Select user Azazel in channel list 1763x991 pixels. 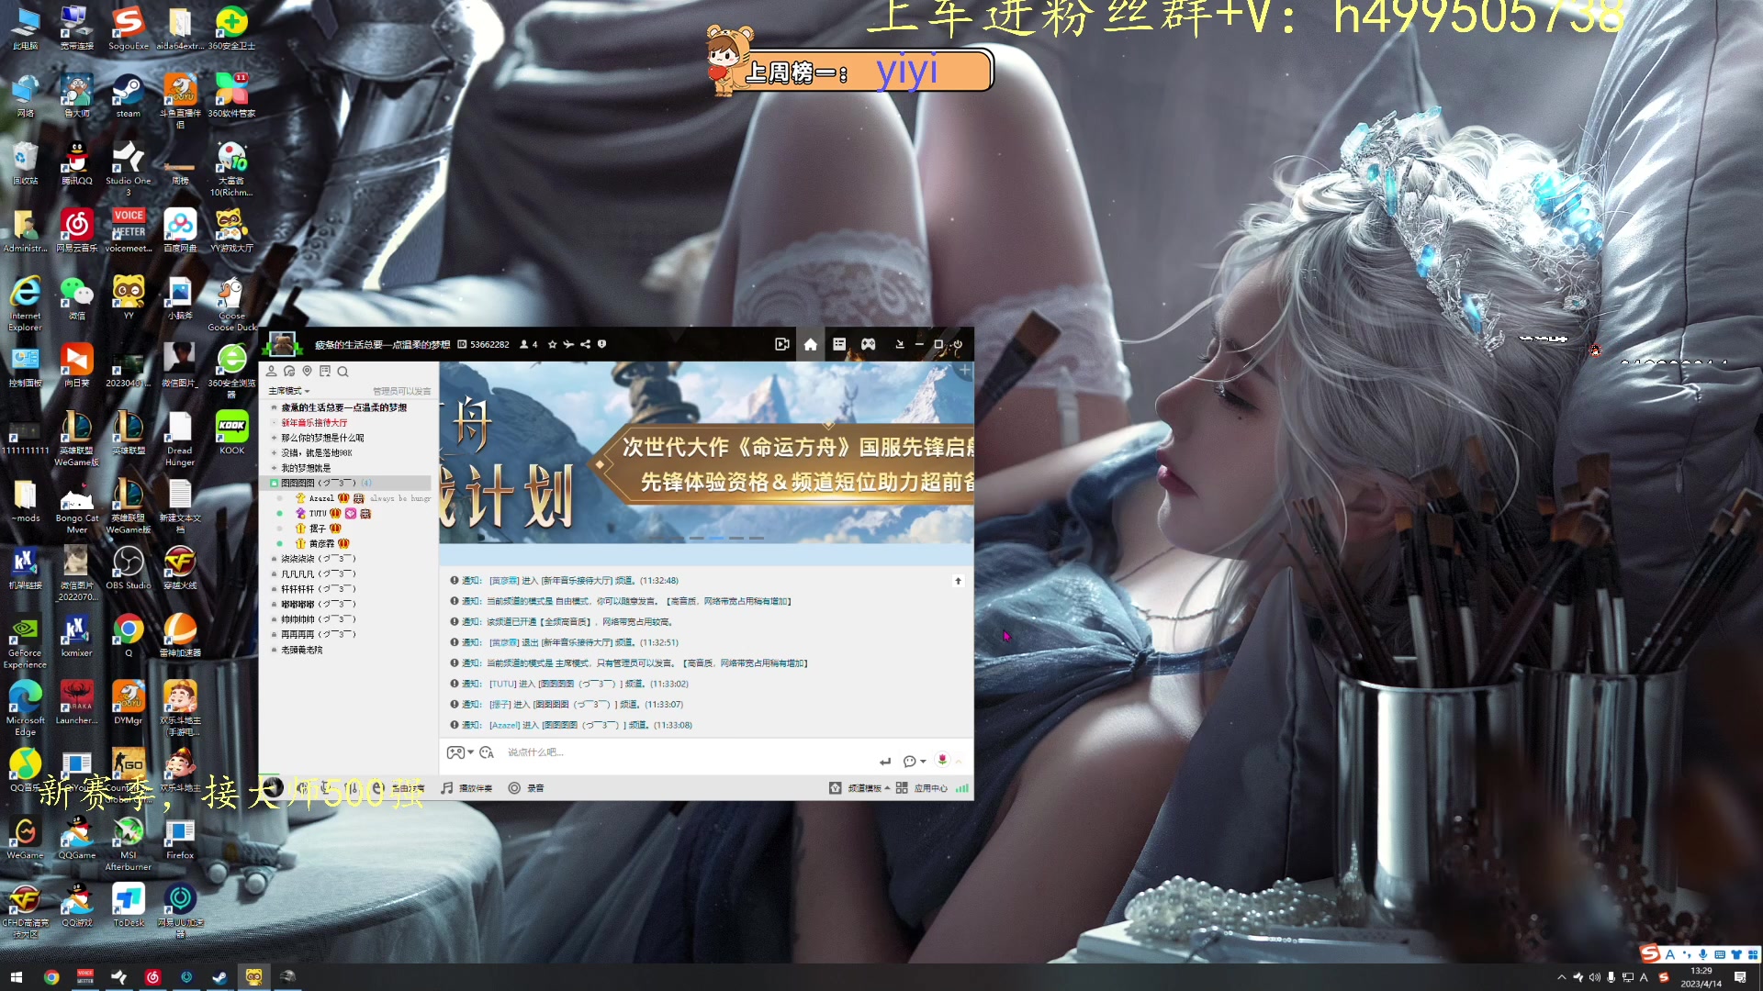[x=321, y=498]
